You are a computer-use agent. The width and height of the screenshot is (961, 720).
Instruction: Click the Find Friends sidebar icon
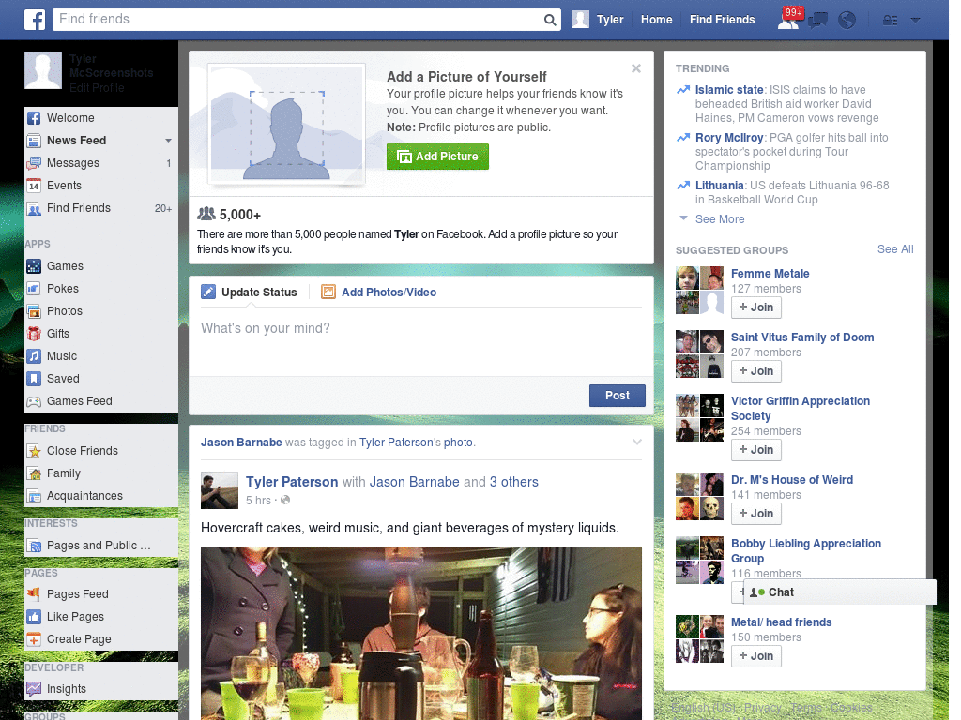tap(34, 208)
